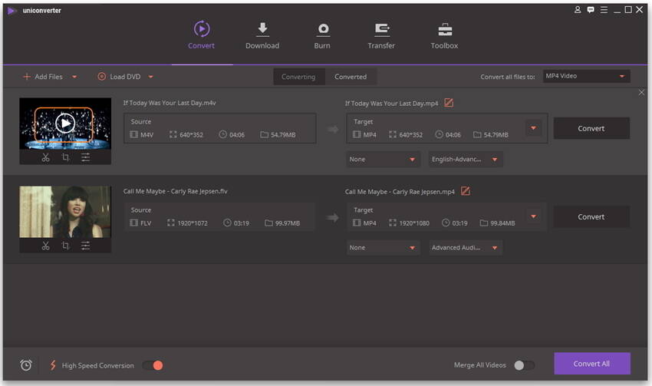Click Load DVD button
652x386 pixels.
pos(120,77)
